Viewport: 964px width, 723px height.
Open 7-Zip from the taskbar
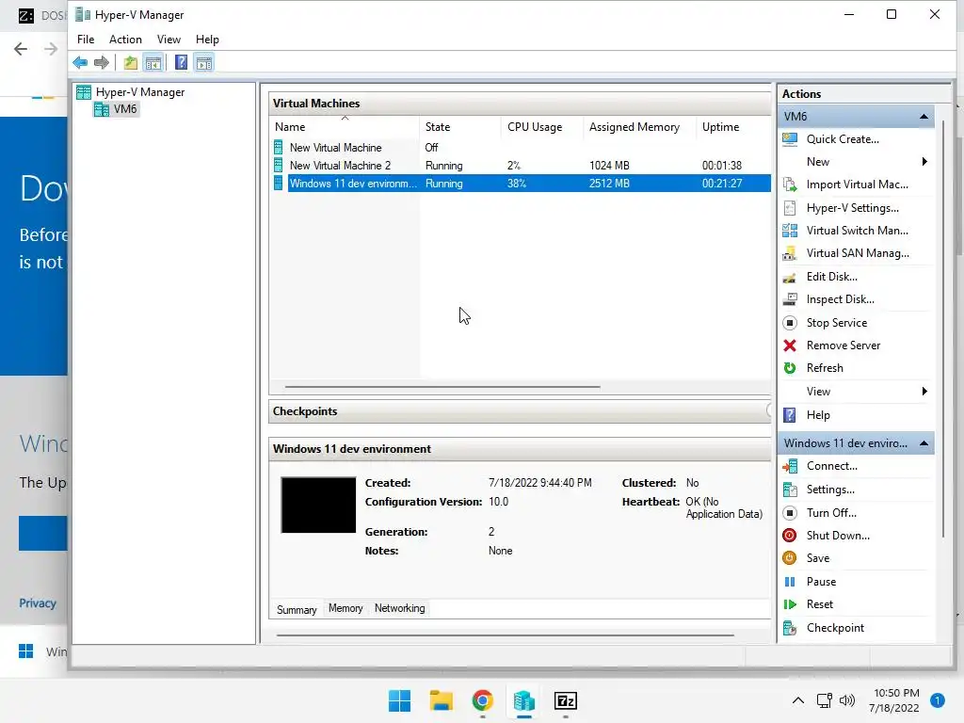point(566,700)
